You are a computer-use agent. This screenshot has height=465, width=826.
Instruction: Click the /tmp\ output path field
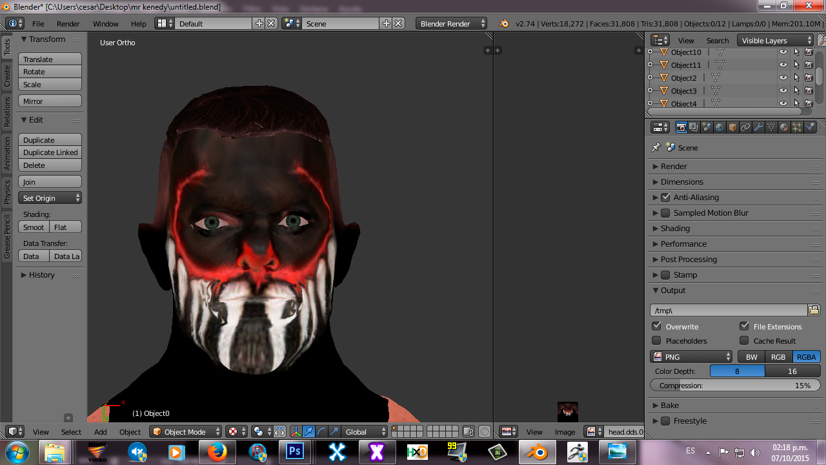coord(729,310)
